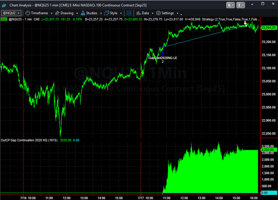Open the Style menu
Screen dimensions: 278x200
click(113, 13)
